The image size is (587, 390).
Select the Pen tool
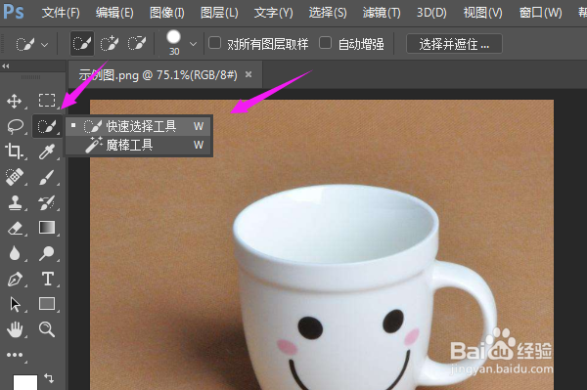point(15,279)
